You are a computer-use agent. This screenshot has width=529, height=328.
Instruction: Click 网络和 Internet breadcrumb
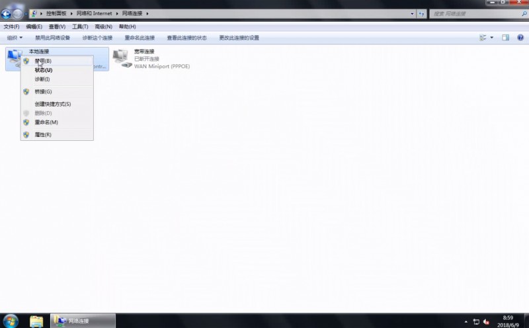(x=94, y=13)
